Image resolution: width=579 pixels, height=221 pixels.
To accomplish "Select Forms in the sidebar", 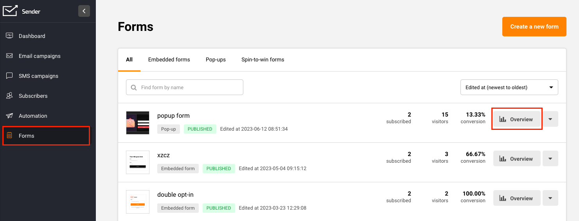I will [27, 136].
